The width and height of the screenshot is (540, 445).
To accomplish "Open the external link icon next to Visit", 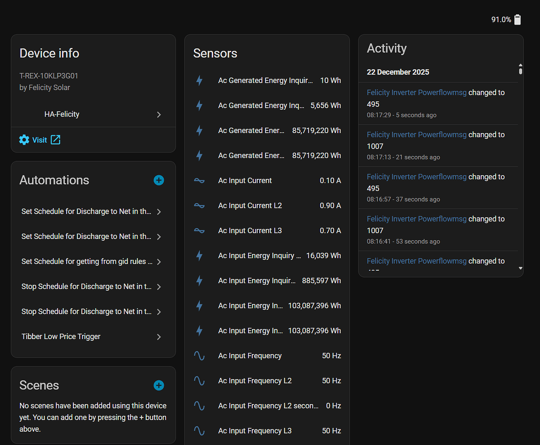I will tap(55, 139).
